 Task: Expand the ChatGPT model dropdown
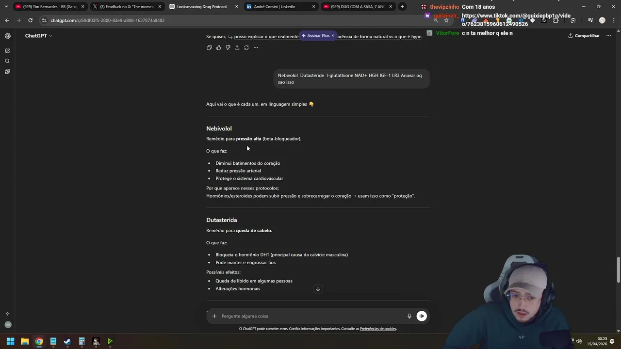coord(38,36)
